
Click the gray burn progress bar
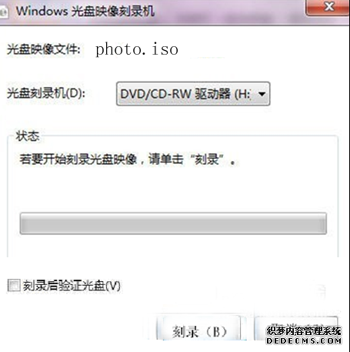click(173, 223)
